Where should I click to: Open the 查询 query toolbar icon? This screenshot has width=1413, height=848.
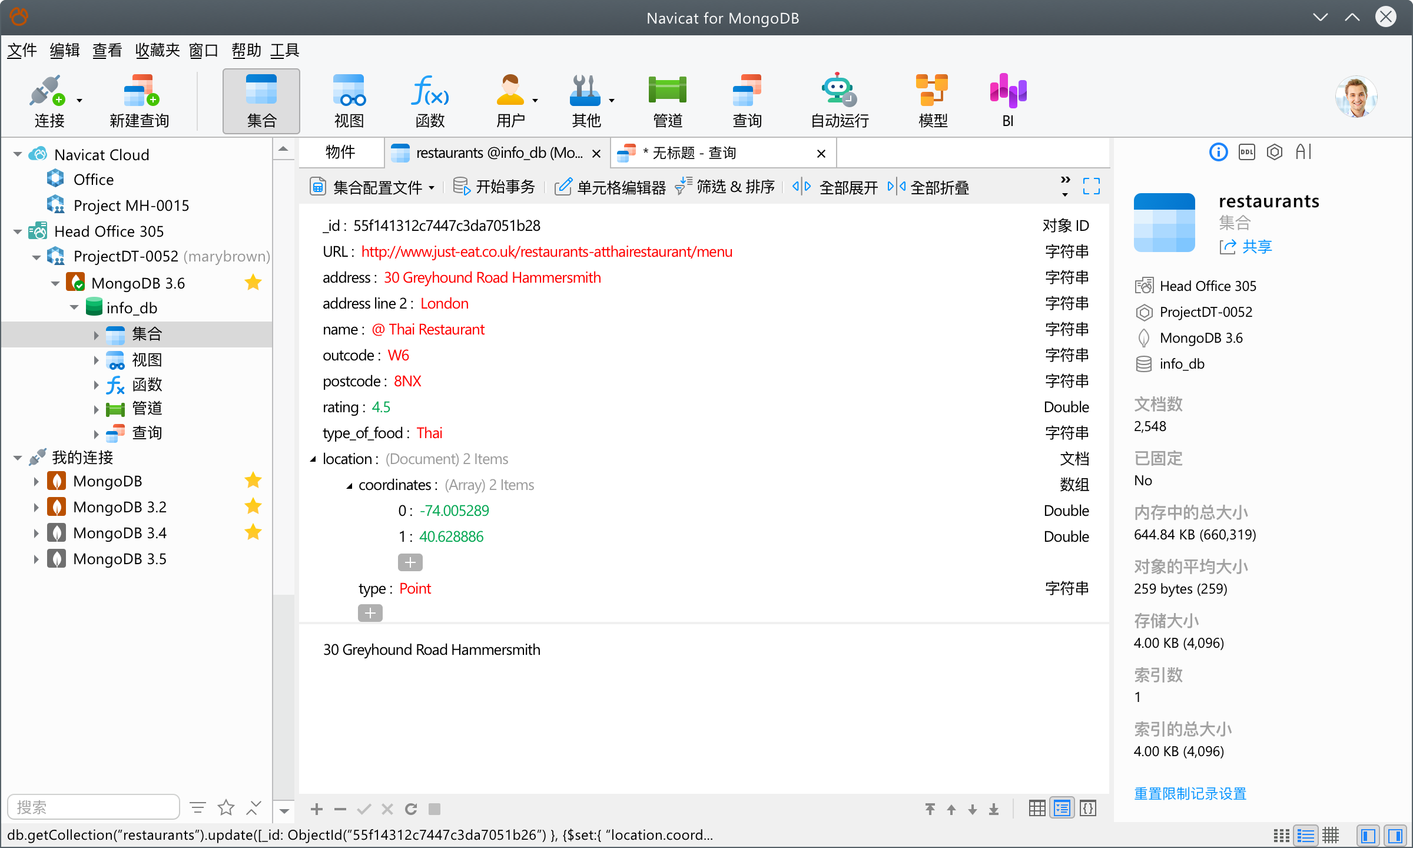coord(747,101)
